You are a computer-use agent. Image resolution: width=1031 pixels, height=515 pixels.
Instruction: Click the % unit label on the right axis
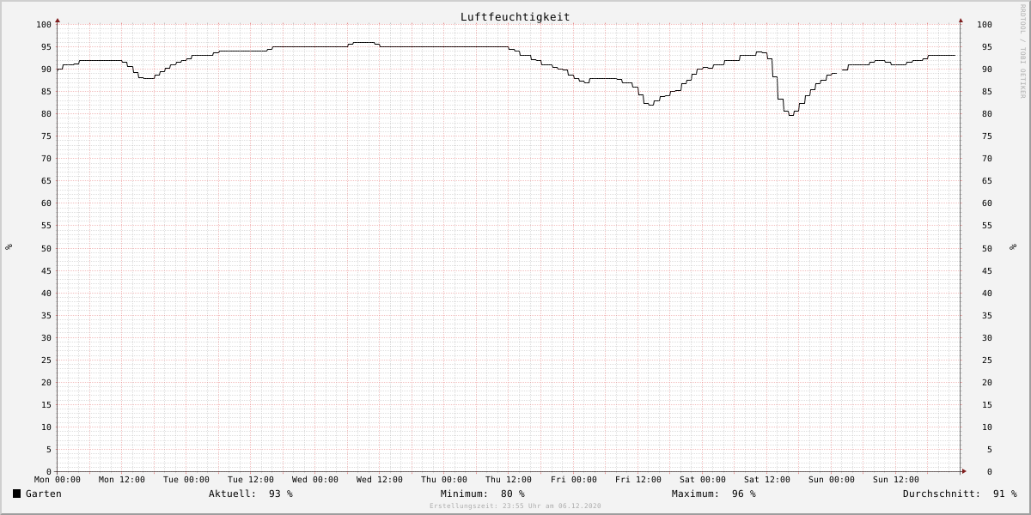(1012, 247)
